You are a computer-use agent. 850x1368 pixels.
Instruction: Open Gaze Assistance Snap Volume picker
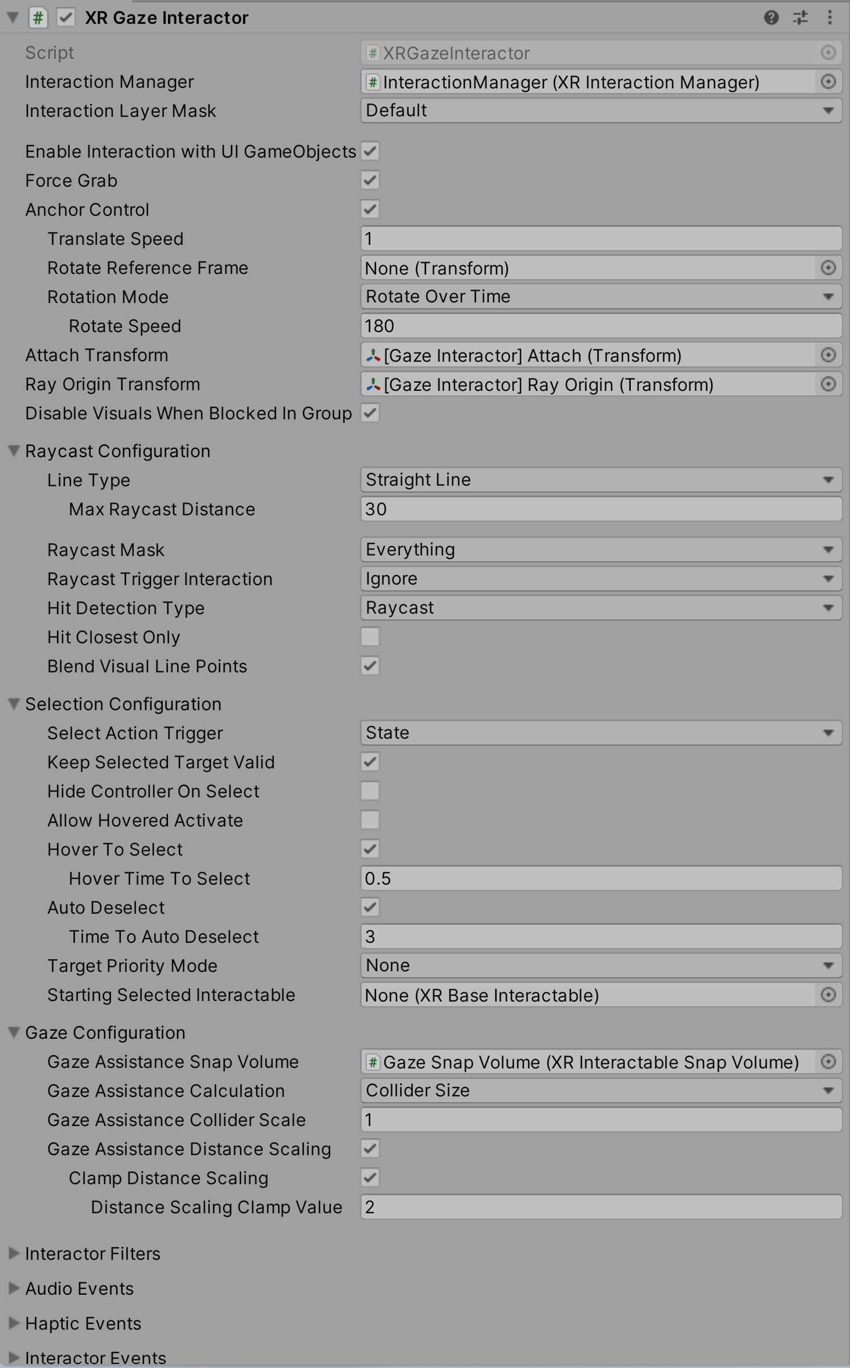pyautogui.click(x=828, y=1062)
